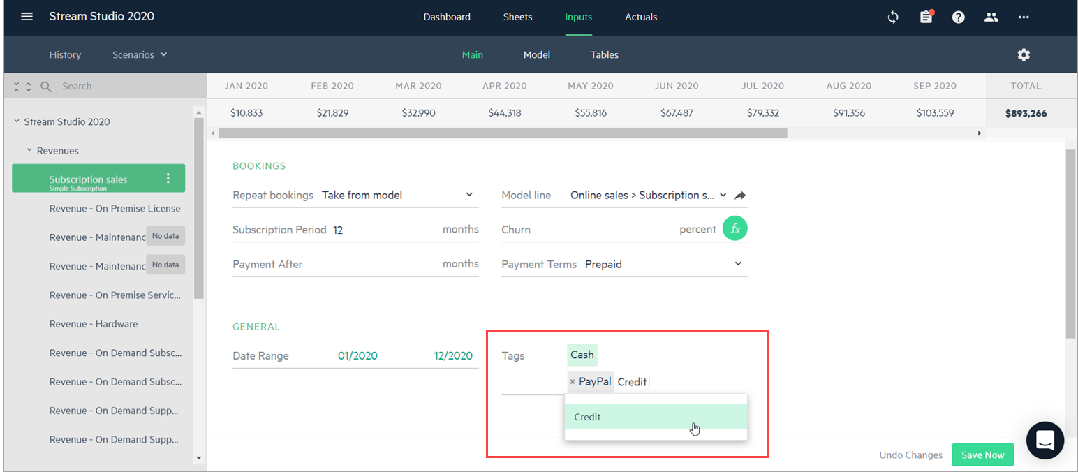Select the Inputs tab
1078x472 pixels.
tap(578, 17)
